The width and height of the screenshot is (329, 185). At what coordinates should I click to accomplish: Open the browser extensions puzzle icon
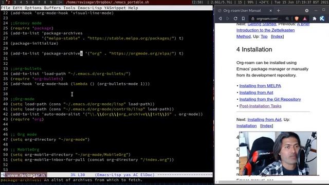point(314,18)
